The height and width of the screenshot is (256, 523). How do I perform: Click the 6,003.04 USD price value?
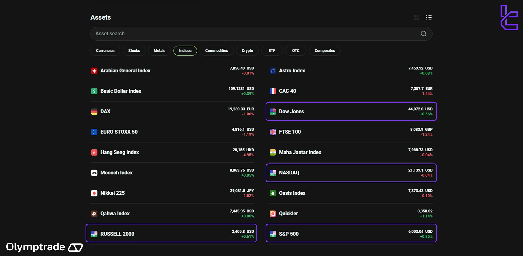420,232
